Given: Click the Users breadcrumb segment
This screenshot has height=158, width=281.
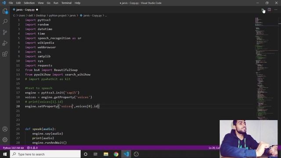Looking at the screenshot, I should pyautogui.click(x=22, y=16).
